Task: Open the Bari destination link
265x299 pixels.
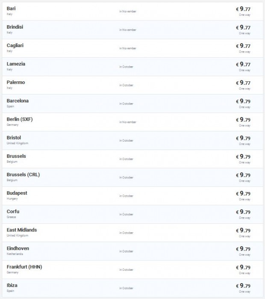Action: 12,9
